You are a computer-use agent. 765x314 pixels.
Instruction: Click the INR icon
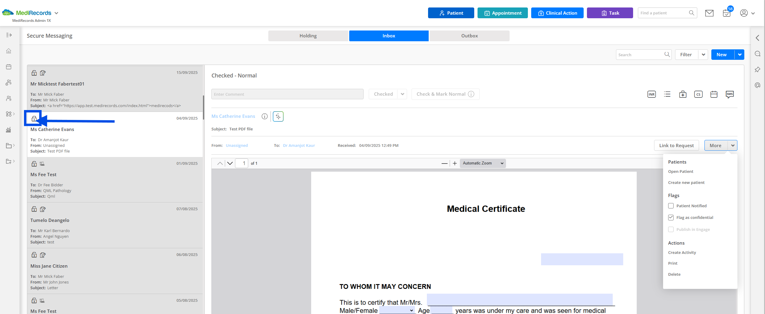click(651, 94)
